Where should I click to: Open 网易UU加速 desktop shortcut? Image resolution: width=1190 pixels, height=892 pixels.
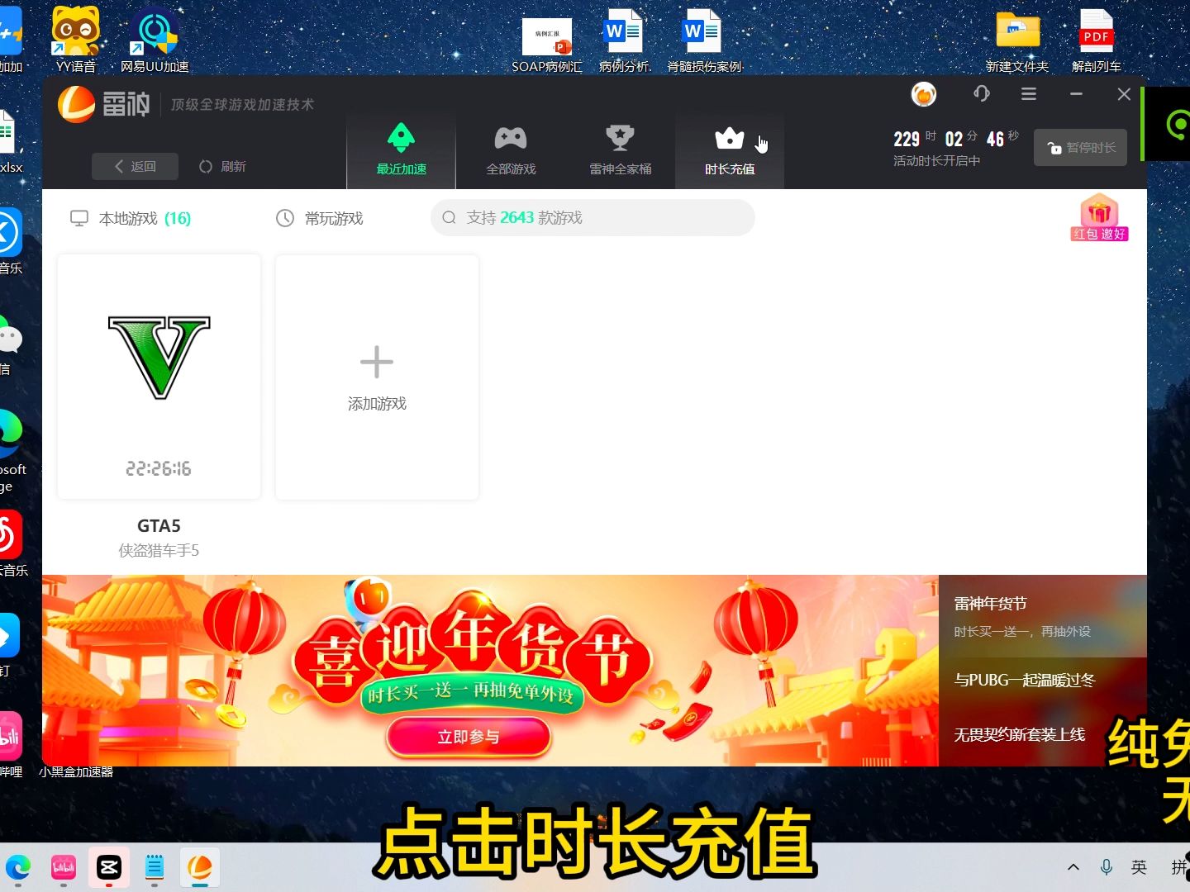[155, 39]
